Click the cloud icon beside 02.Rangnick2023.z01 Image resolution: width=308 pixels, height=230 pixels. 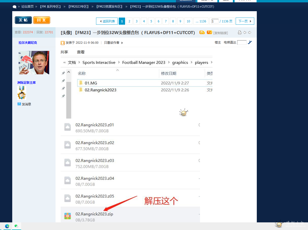tap(68, 127)
